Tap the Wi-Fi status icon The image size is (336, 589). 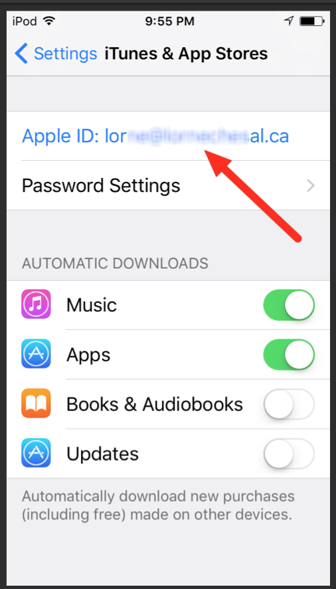coord(48,21)
